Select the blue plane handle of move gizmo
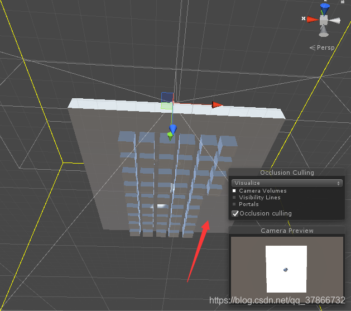Screen dimensions: 351x311 (167, 97)
